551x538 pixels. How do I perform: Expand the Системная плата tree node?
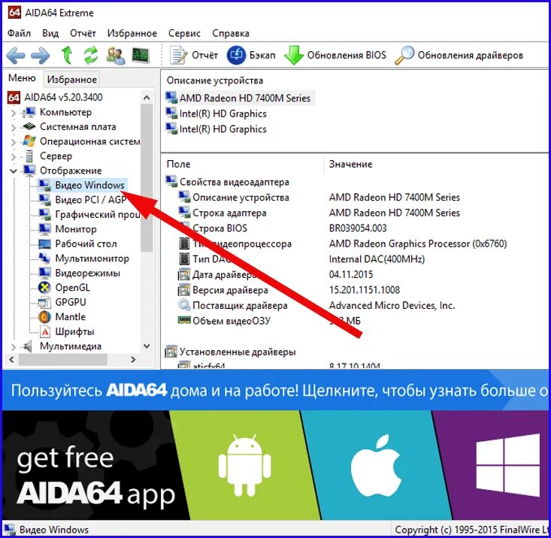[x=14, y=128]
